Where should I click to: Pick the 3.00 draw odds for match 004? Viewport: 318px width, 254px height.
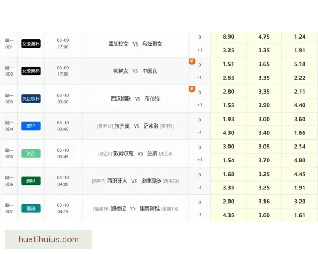[x=264, y=119]
